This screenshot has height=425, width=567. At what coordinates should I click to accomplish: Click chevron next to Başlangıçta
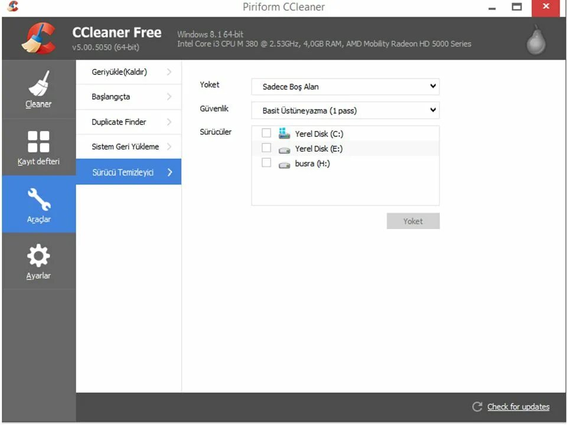170,96
